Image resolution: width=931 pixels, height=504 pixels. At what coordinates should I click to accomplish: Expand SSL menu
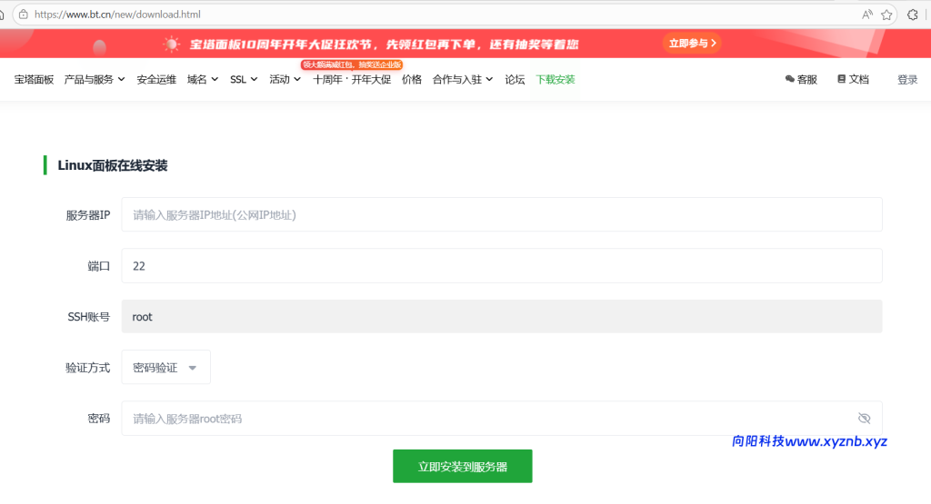point(244,79)
